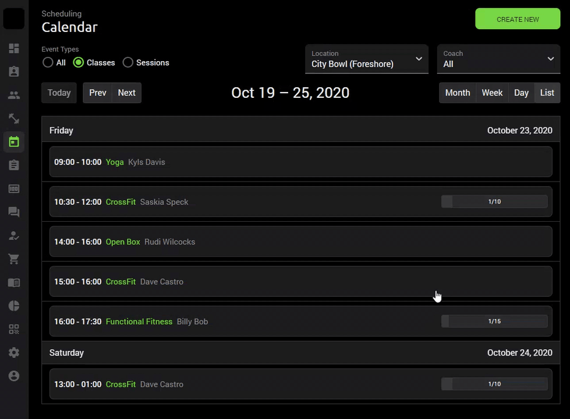
Task: Click the black logo square at top-left
Action: click(14, 19)
